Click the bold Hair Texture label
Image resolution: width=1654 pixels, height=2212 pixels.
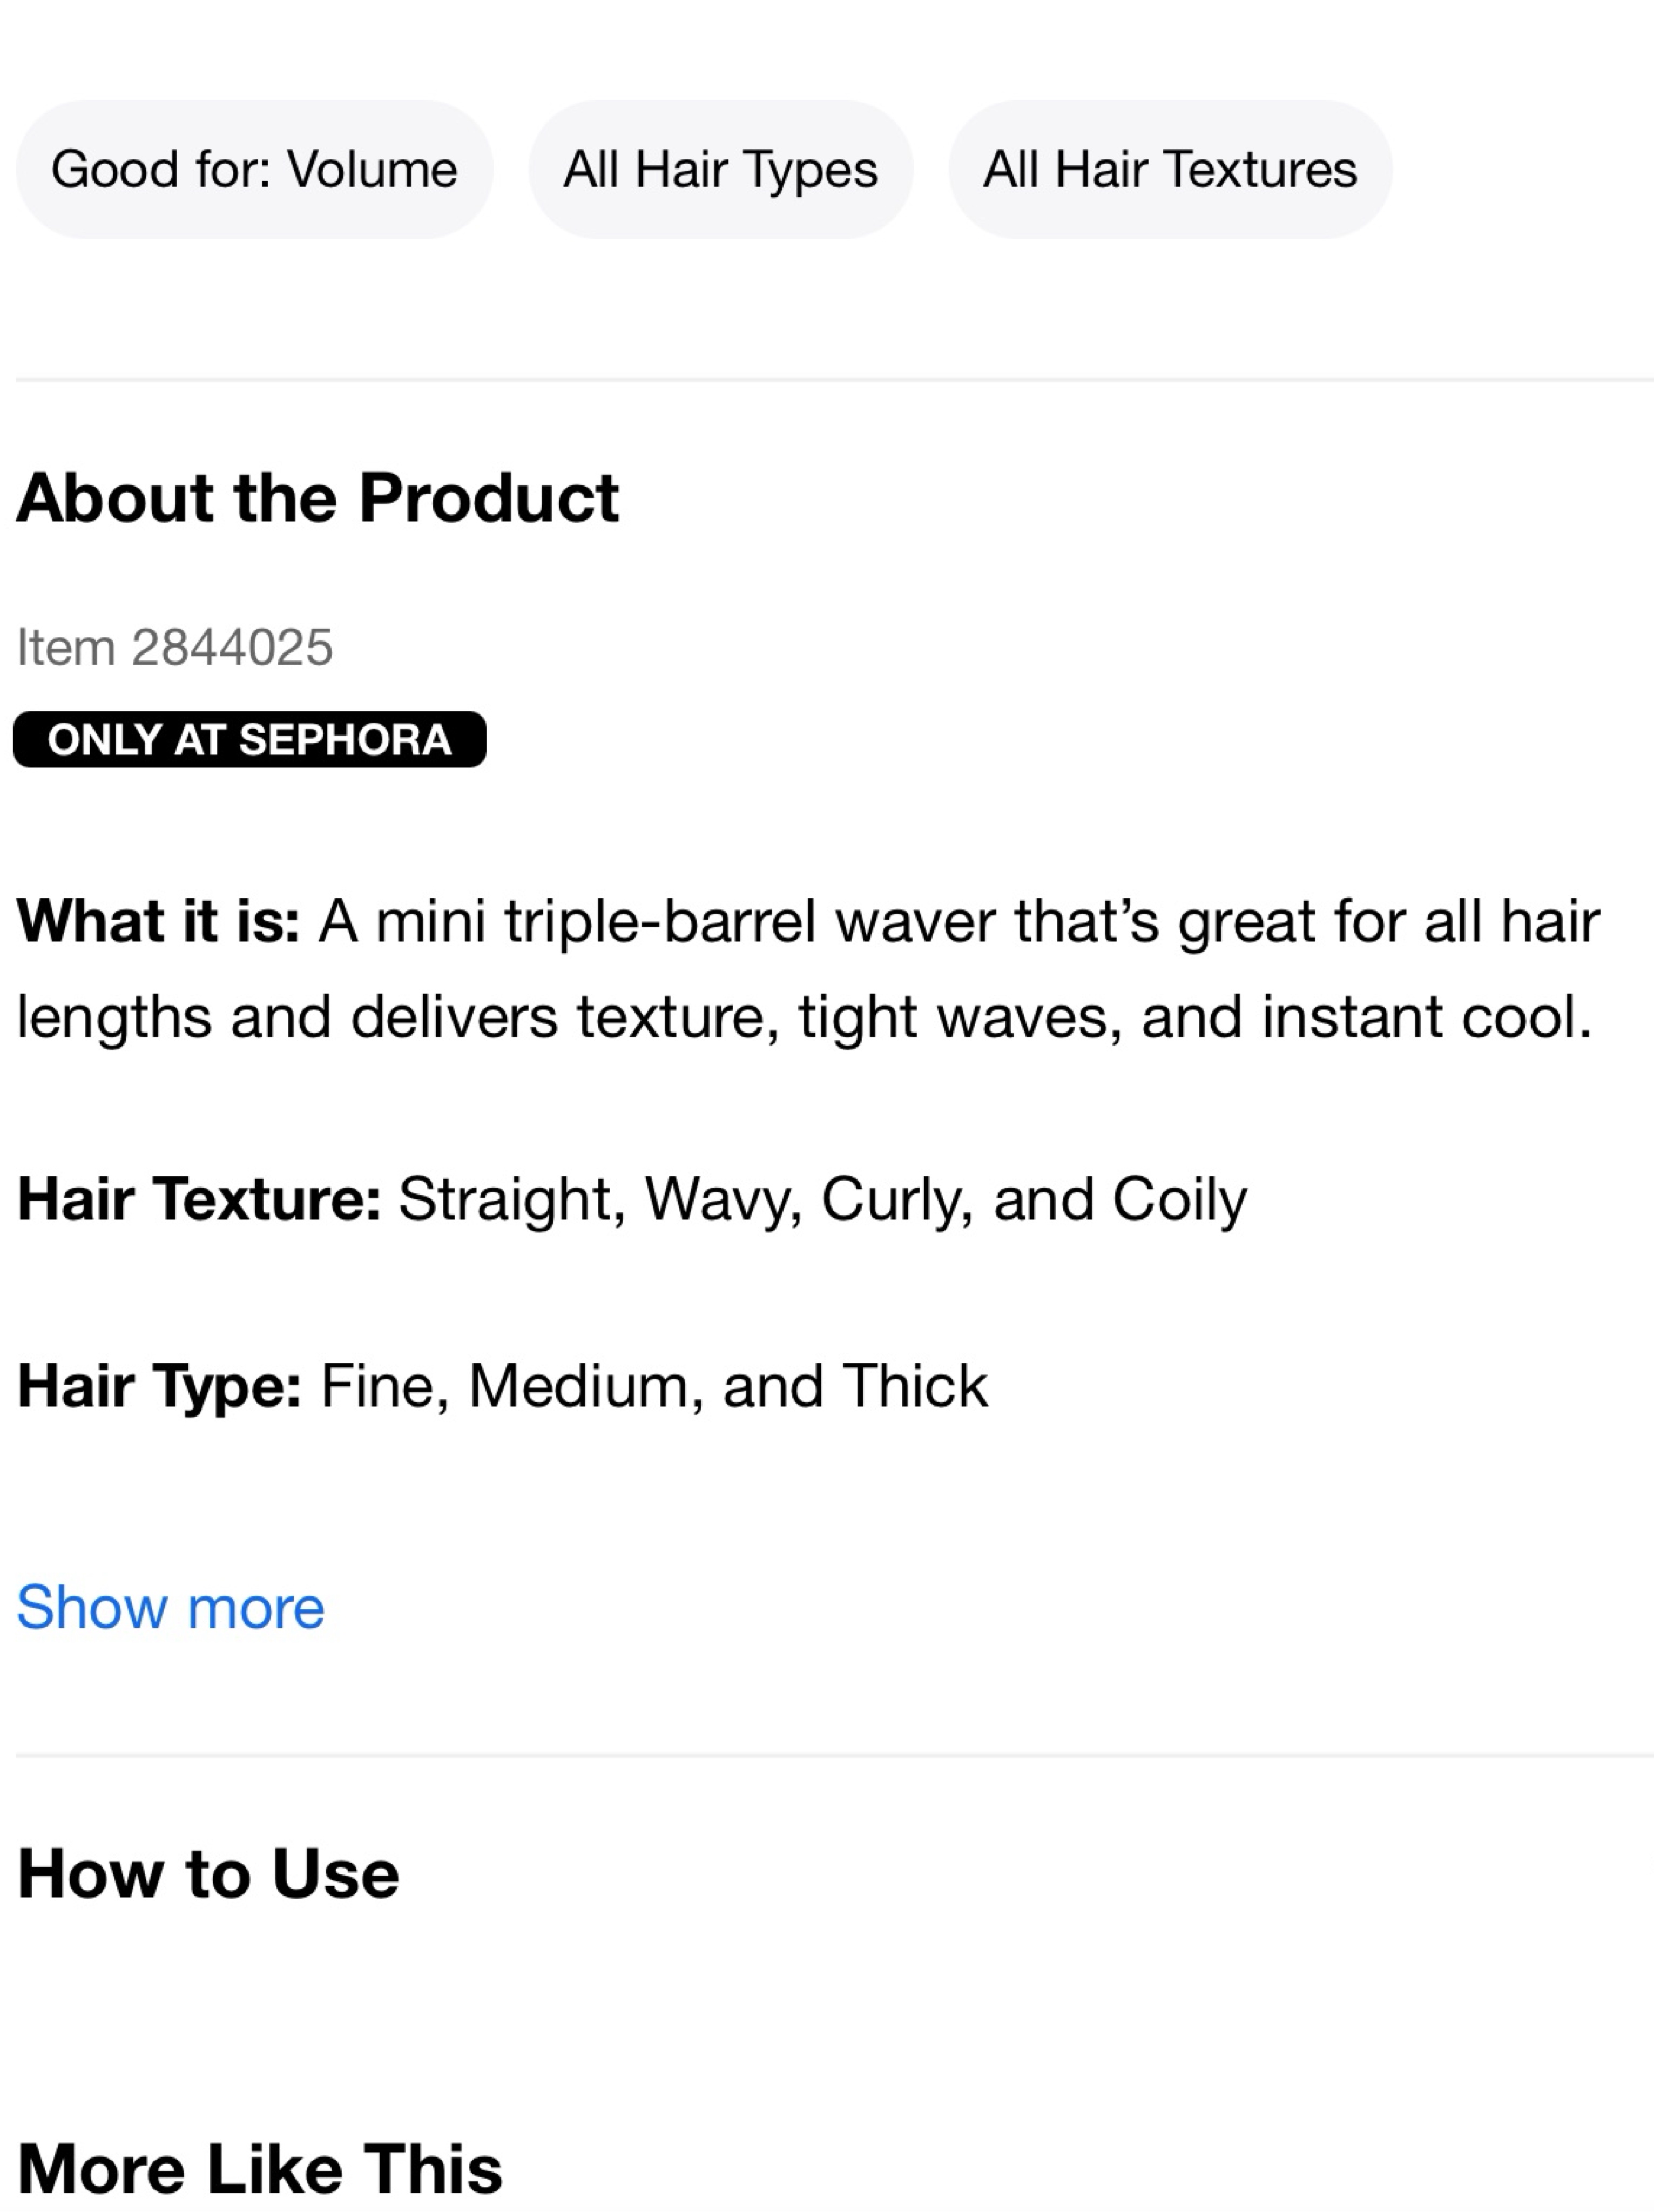(199, 1198)
